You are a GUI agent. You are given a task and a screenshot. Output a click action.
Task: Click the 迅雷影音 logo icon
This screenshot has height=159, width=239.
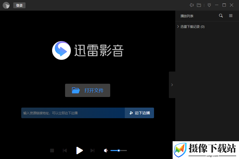coord(61,50)
